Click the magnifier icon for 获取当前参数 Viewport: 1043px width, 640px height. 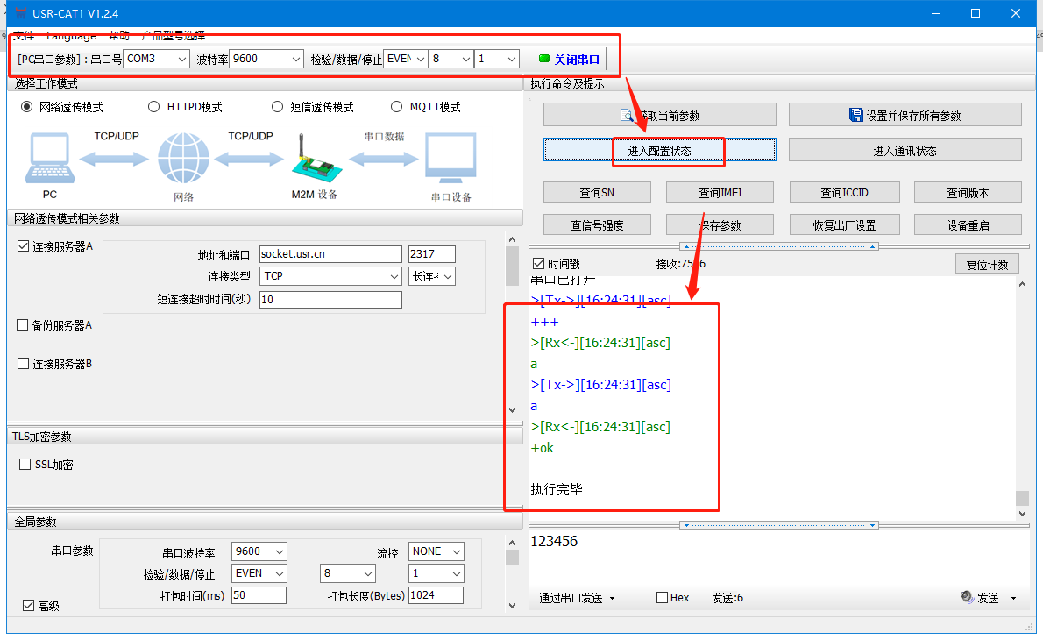(627, 115)
